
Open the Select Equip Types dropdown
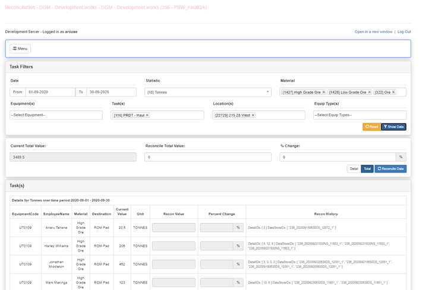click(x=359, y=115)
